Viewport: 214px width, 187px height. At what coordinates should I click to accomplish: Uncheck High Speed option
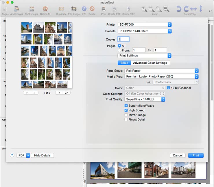pyautogui.click(x=126, y=110)
